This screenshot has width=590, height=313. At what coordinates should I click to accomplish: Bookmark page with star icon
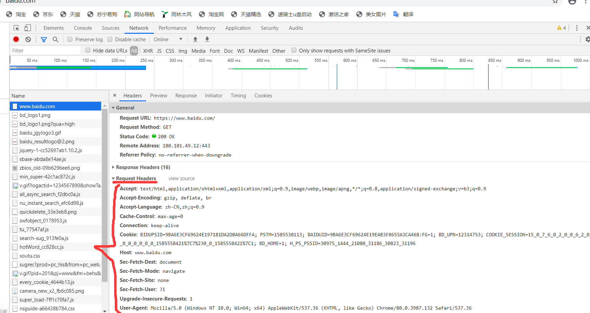[x=555, y=1]
